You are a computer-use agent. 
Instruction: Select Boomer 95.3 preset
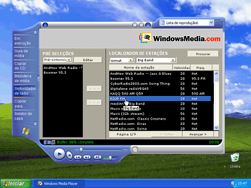coord(63,73)
